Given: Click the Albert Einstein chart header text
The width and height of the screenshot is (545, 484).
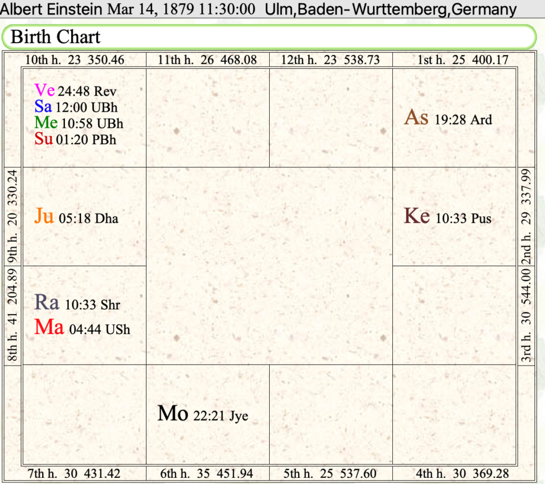Looking at the screenshot, I should coord(128,9).
